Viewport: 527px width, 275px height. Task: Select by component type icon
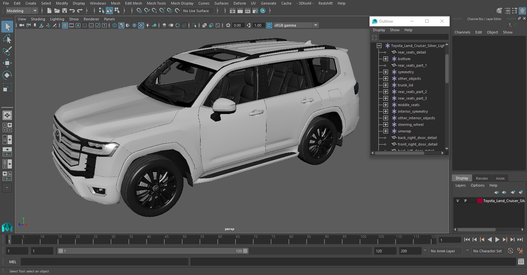pyautogui.click(x=117, y=11)
